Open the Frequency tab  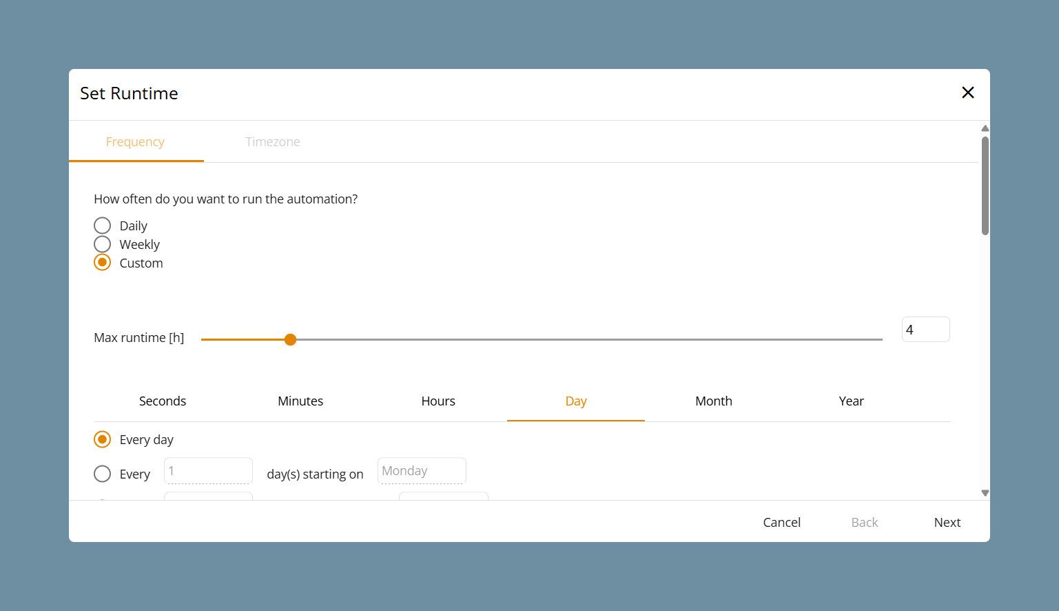tap(136, 141)
